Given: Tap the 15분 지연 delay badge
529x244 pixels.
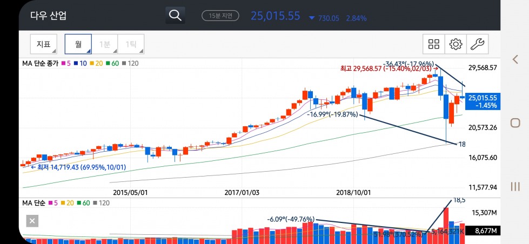Looking at the screenshot, I should tap(220, 16).
